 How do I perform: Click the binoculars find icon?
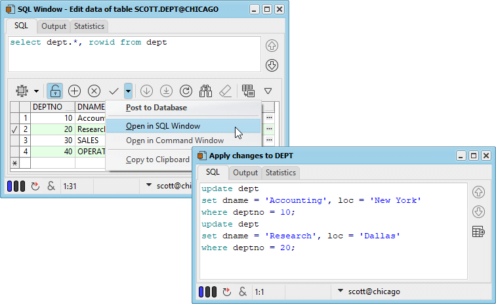[x=205, y=91]
